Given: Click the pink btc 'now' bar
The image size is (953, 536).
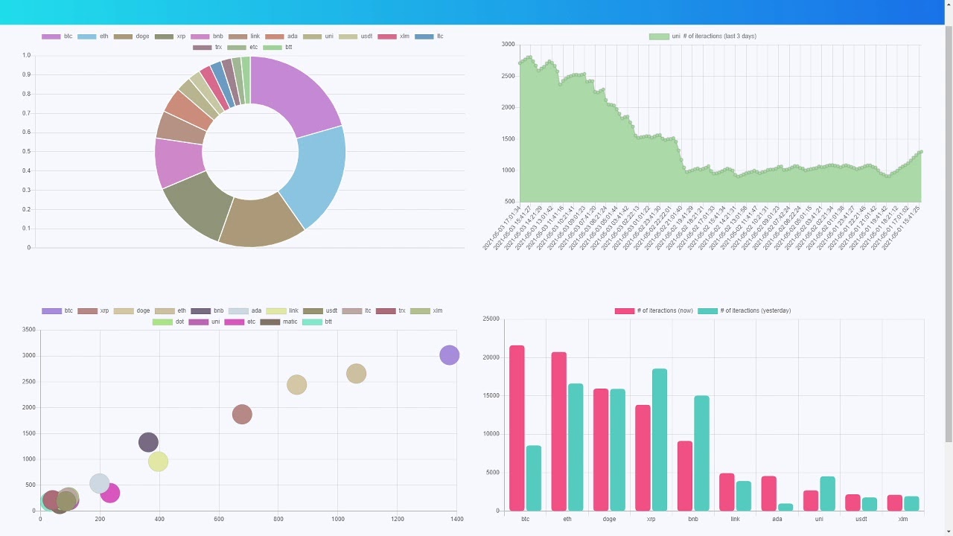Looking at the screenshot, I should (x=517, y=428).
